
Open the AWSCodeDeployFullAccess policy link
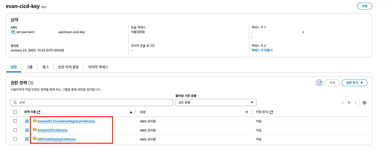(57, 139)
